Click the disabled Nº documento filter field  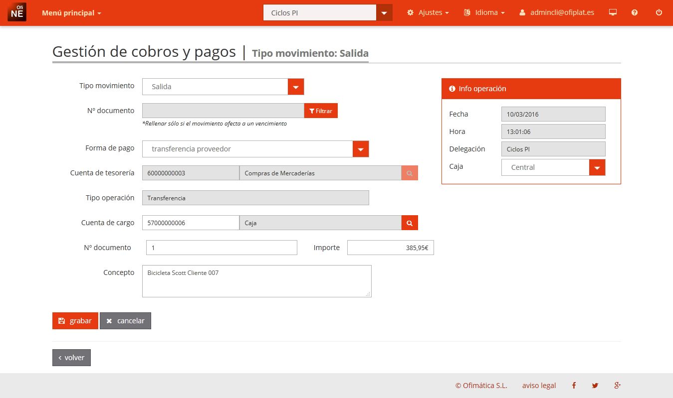pos(223,111)
